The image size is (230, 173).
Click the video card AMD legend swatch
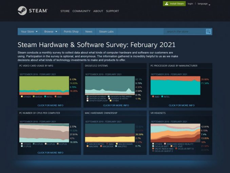[x=55, y=97]
